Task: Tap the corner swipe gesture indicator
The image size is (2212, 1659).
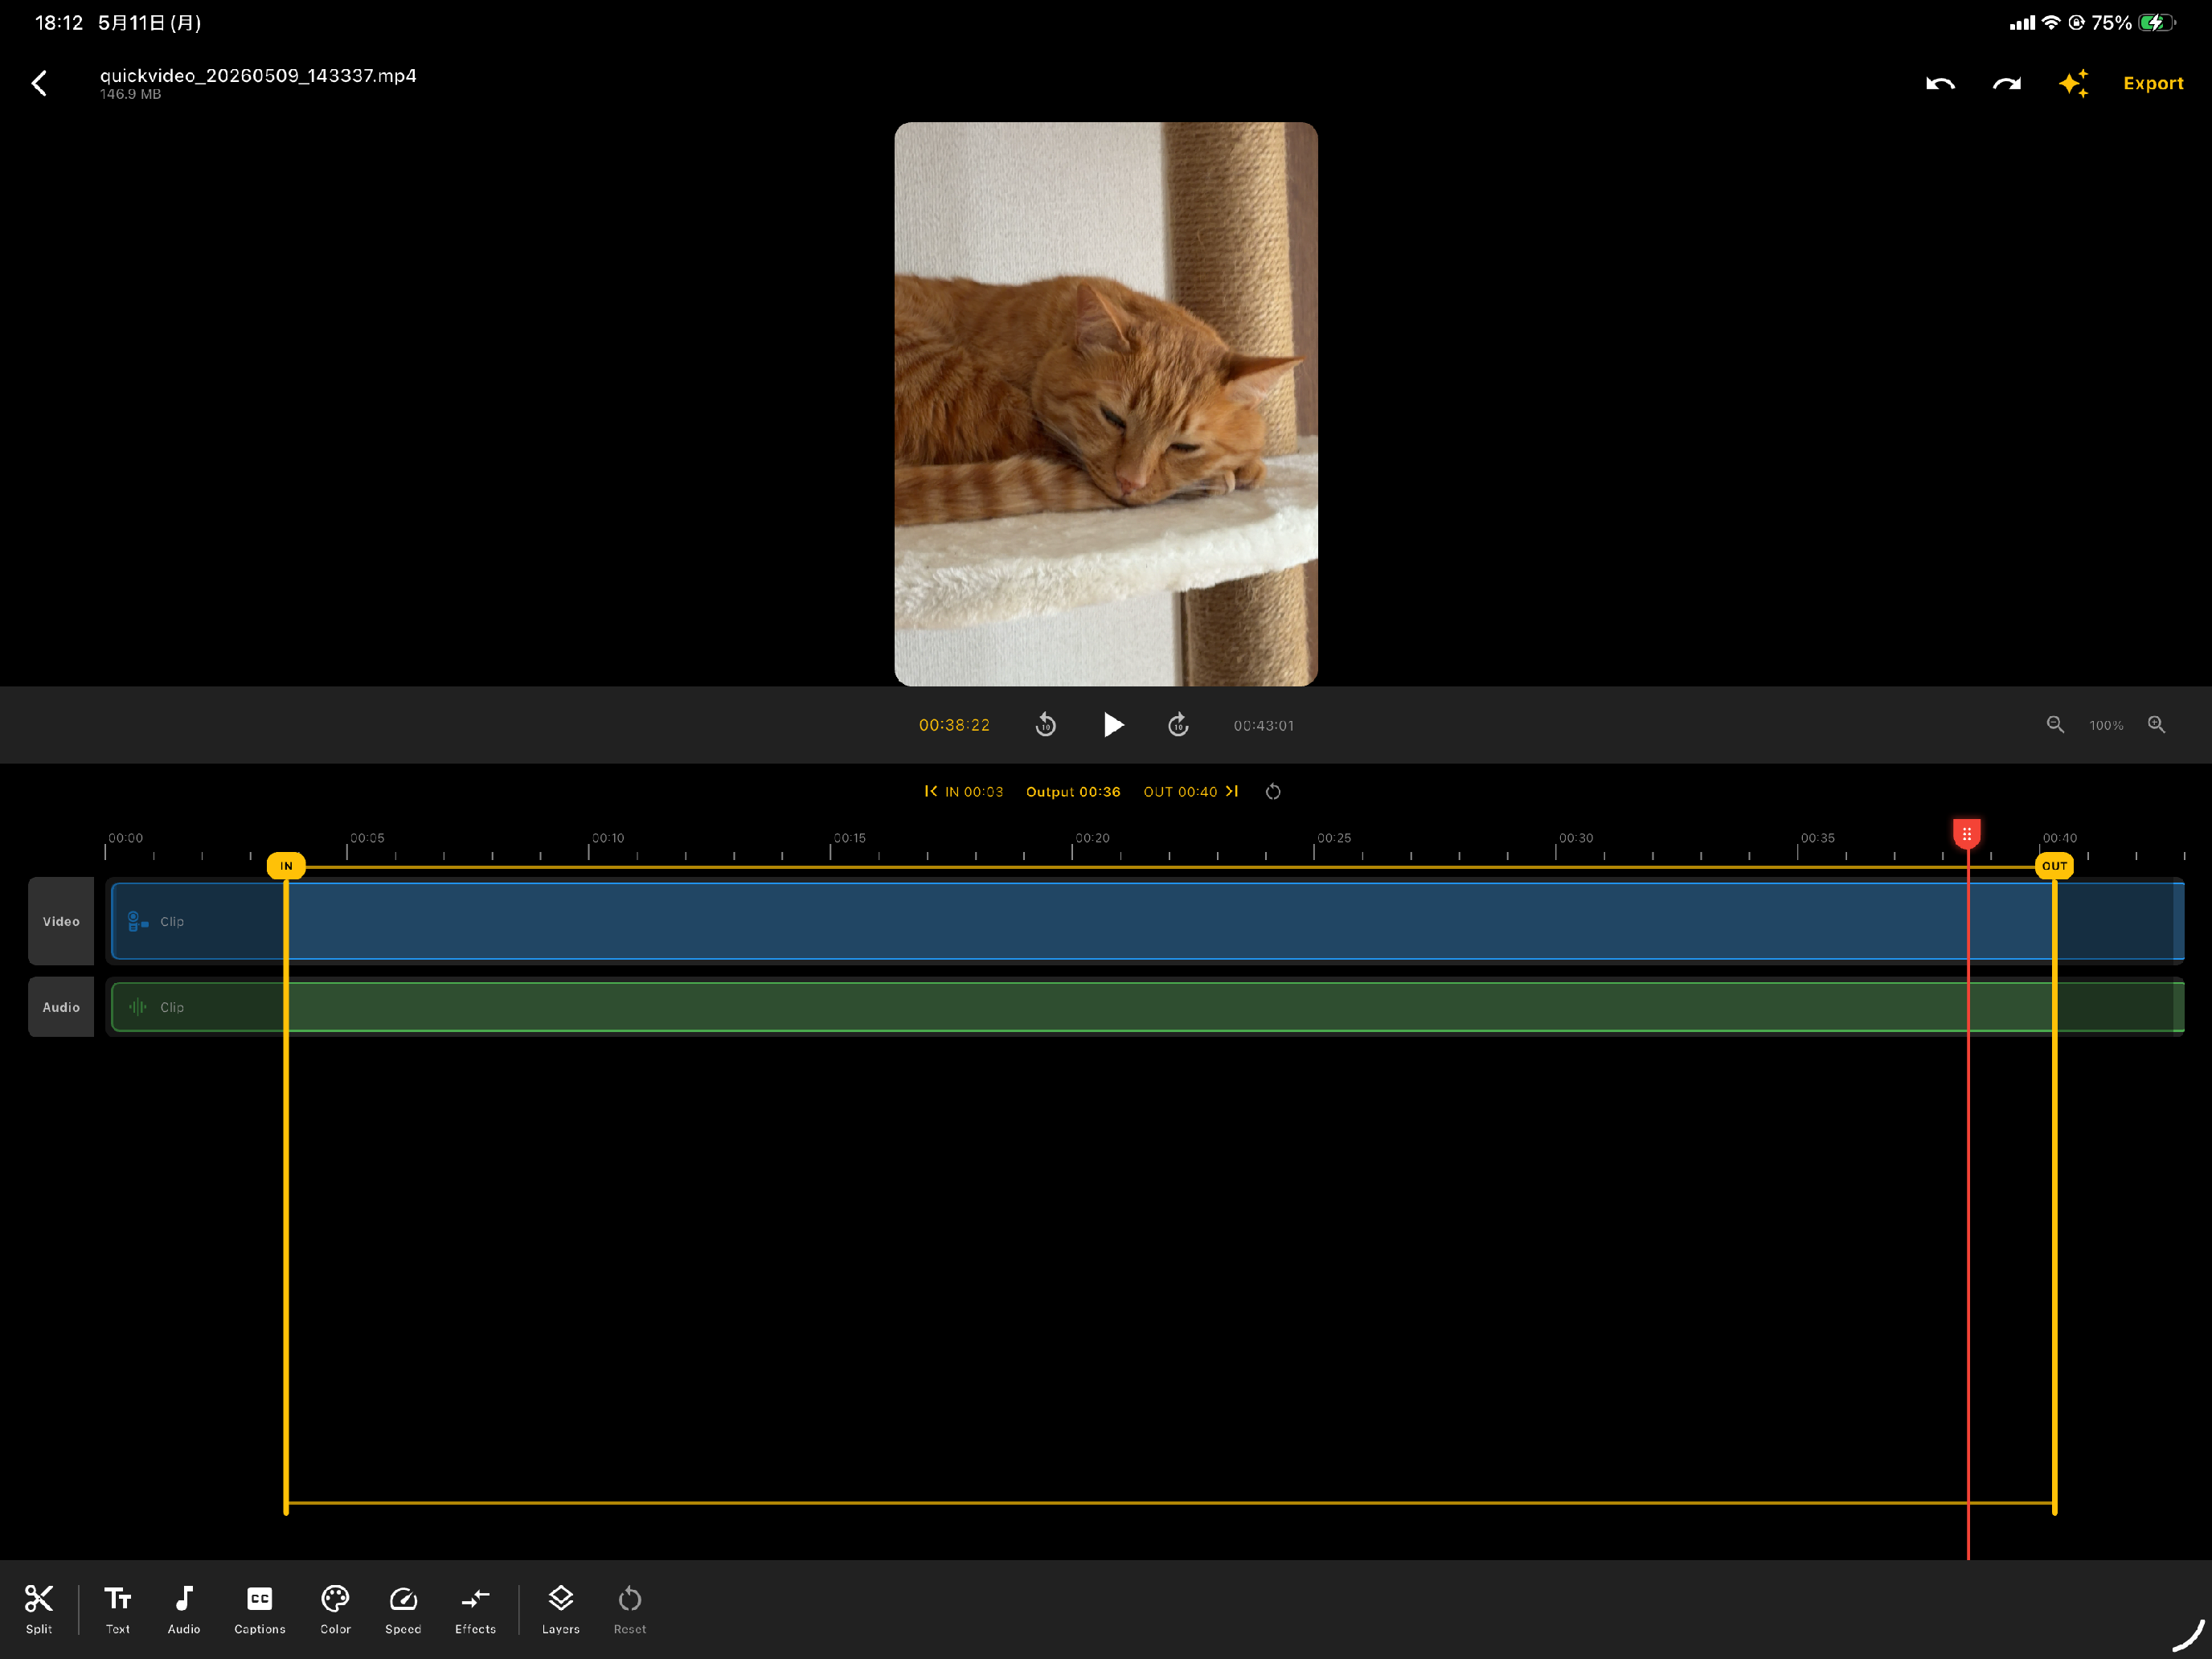Action: coord(2188,1635)
